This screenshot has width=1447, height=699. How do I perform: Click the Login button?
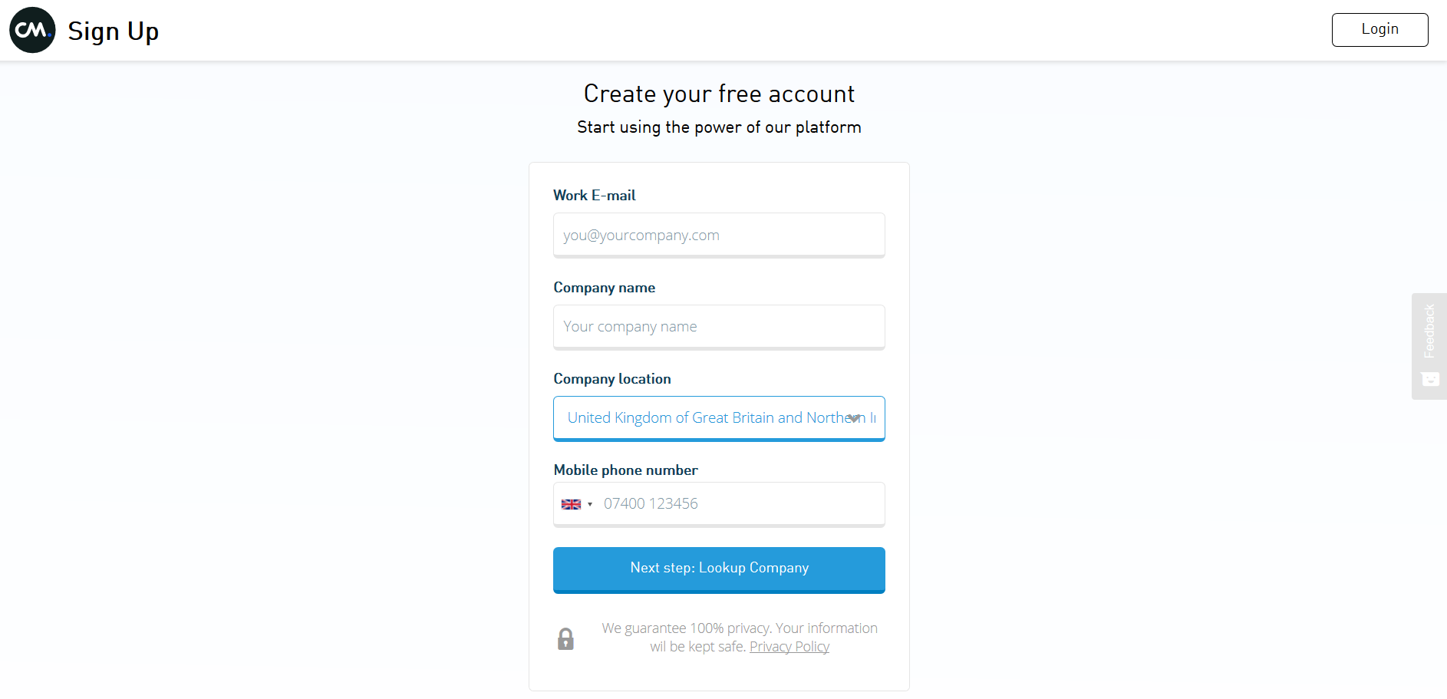(1379, 30)
